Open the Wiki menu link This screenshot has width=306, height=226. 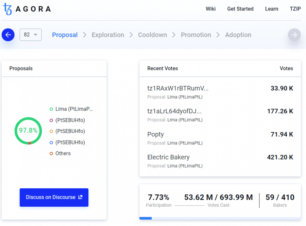point(210,9)
